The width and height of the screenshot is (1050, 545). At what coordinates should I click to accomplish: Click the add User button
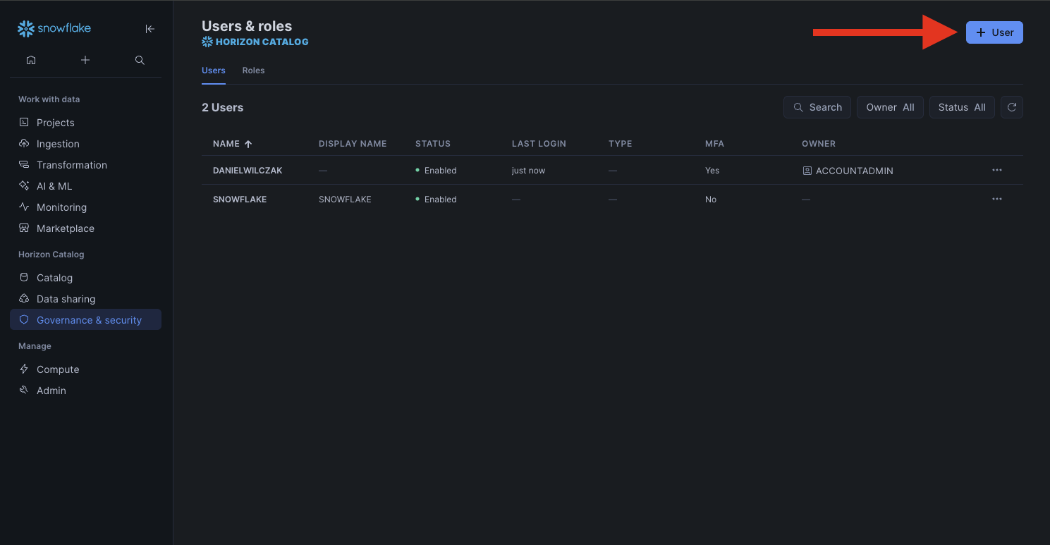coord(994,32)
